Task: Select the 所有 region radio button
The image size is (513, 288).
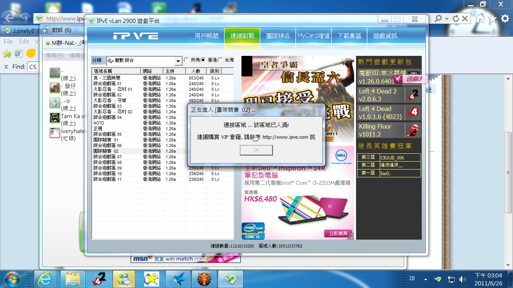Action: coord(186,60)
